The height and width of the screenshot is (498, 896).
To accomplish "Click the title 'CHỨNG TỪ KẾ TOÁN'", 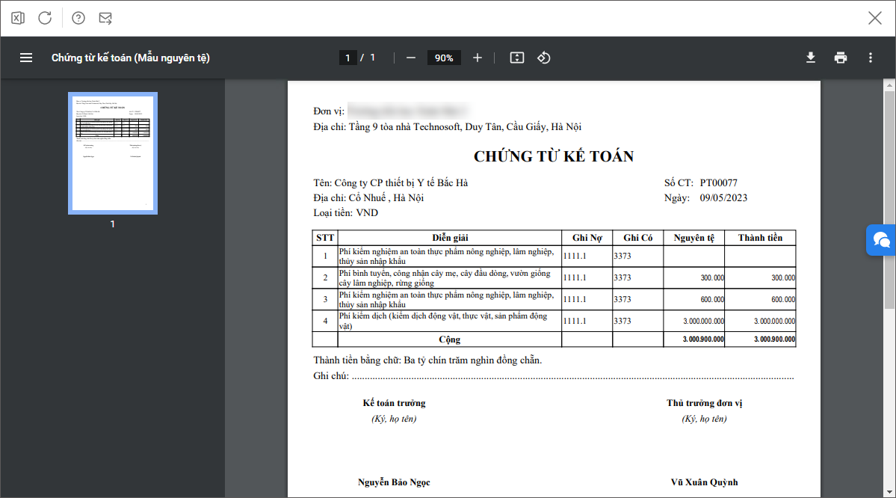I will coord(554,156).
